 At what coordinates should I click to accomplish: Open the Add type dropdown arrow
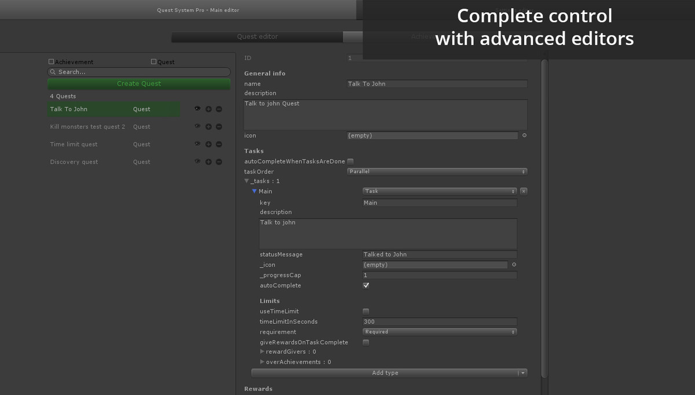pos(523,373)
